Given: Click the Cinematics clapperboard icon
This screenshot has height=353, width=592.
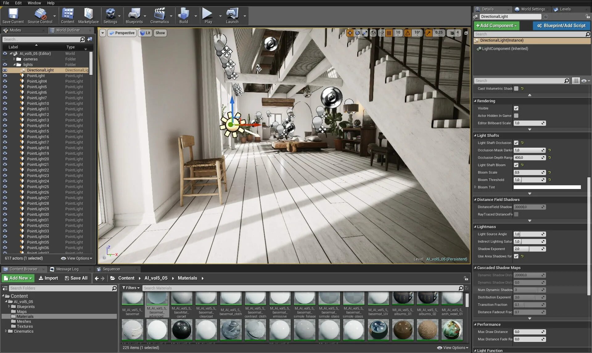Looking at the screenshot, I should coord(159,16).
